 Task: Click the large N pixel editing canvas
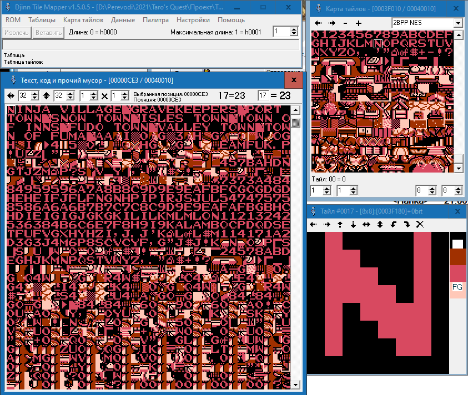pyautogui.click(x=378, y=302)
